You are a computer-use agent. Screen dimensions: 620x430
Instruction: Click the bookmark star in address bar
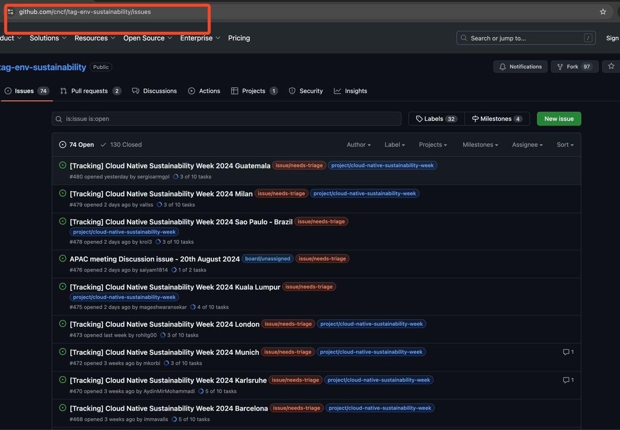(603, 12)
